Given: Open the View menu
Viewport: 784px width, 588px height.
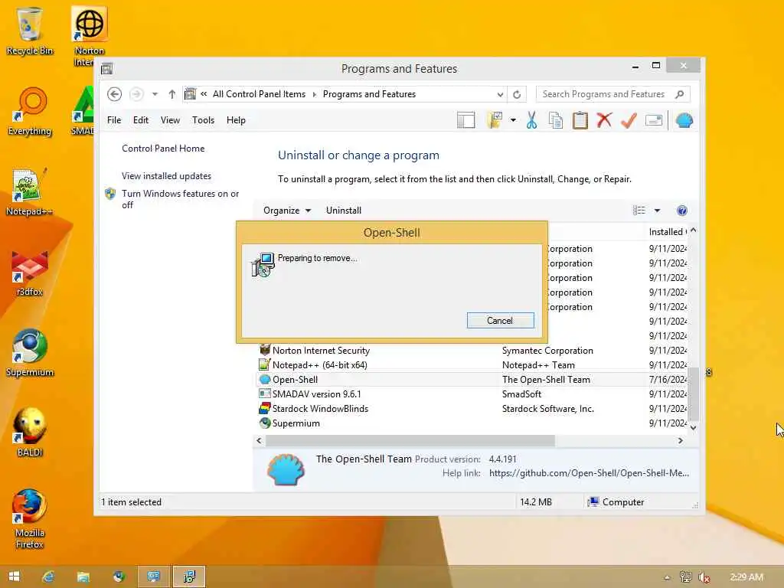Looking at the screenshot, I should tap(170, 120).
